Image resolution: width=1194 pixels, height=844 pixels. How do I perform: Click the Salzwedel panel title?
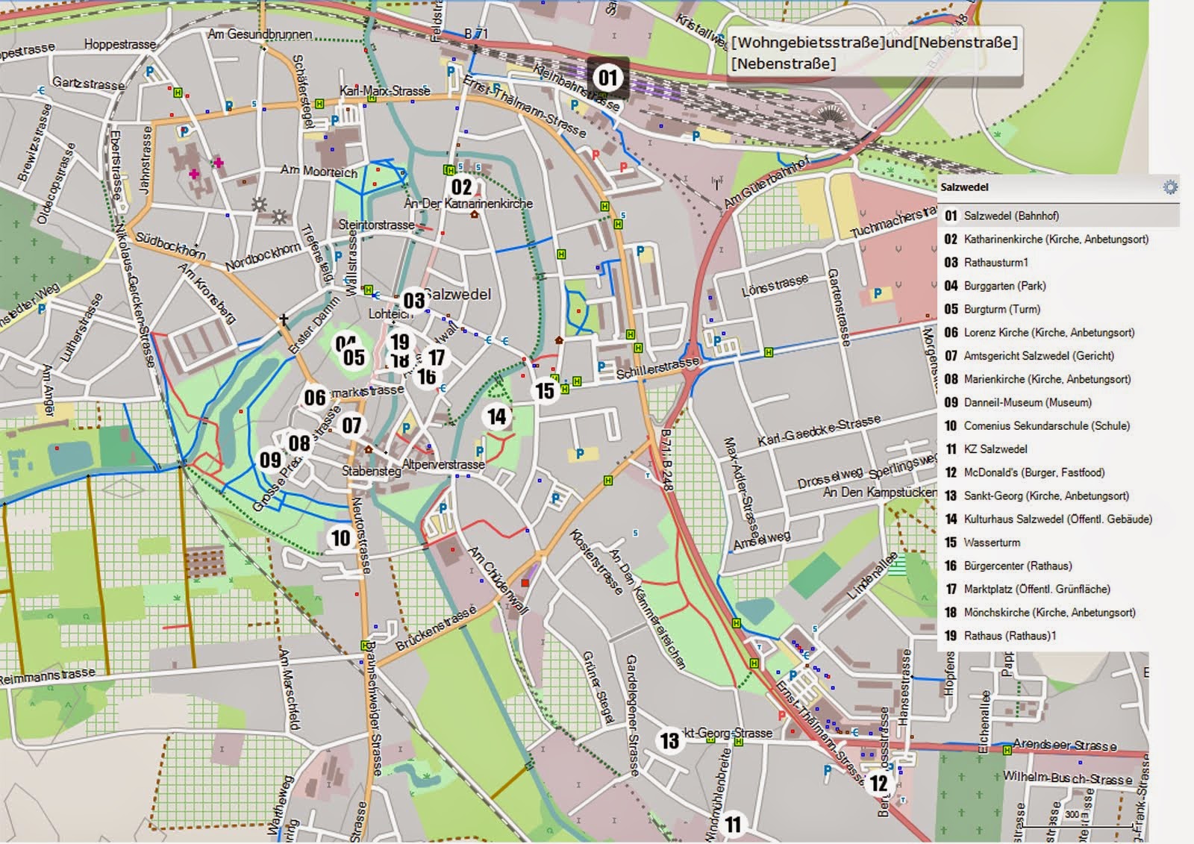click(x=964, y=187)
